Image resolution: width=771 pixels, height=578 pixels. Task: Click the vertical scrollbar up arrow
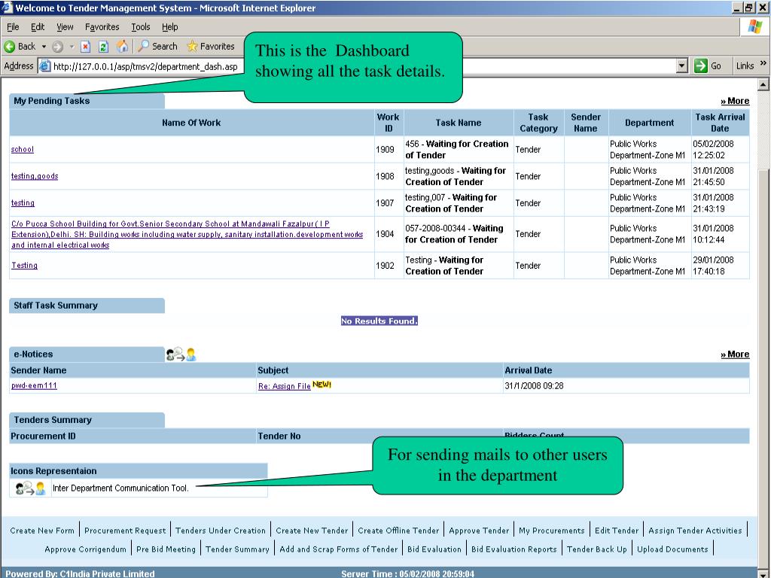pos(763,84)
